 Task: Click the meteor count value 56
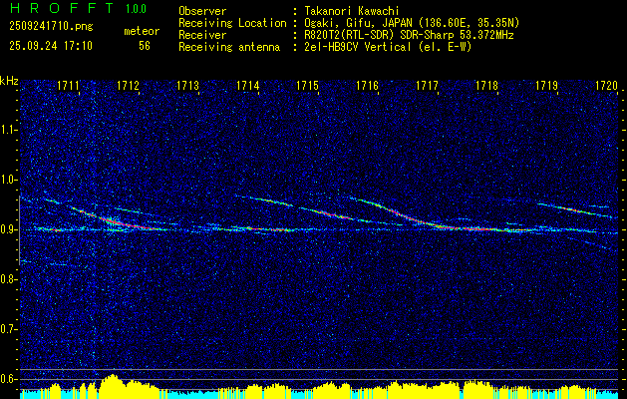pyautogui.click(x=145, y=46)
